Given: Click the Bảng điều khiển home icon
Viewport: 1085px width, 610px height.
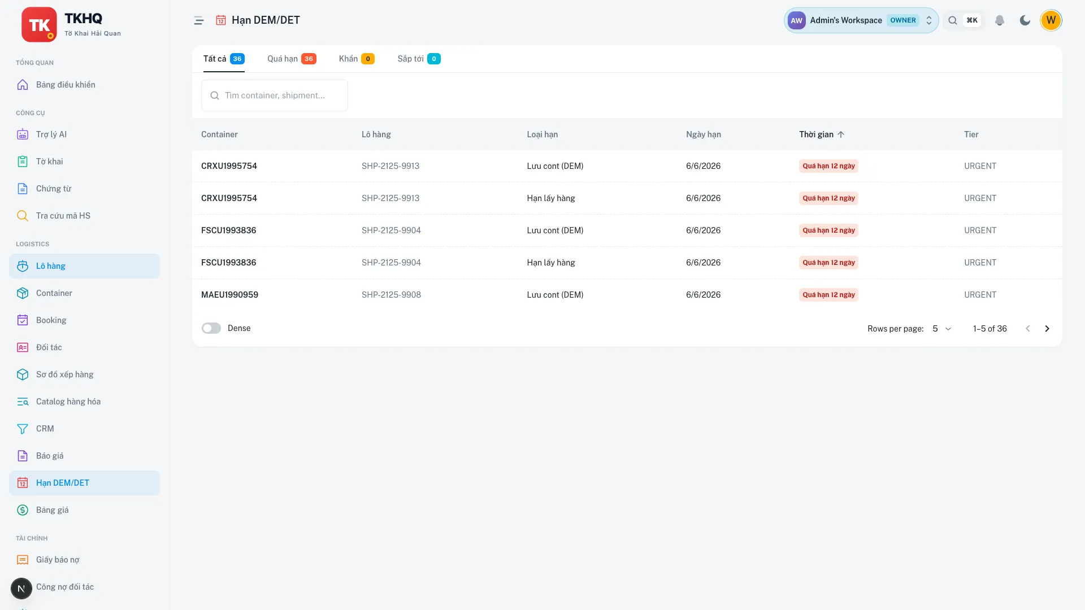Looking at the screenshot, I should click(23, 85).
